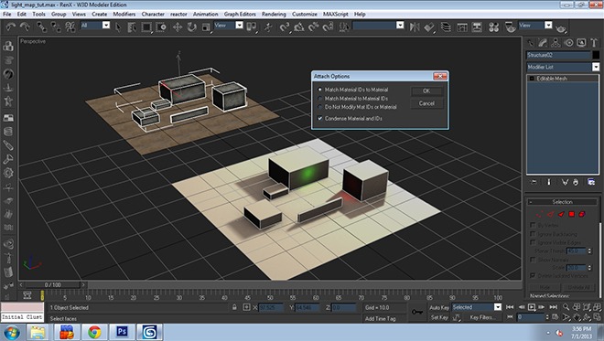The height and width of the screenshot is (341, 604).
Task: Expand the Editable Mesh stack entry
Action: point(532,79)
